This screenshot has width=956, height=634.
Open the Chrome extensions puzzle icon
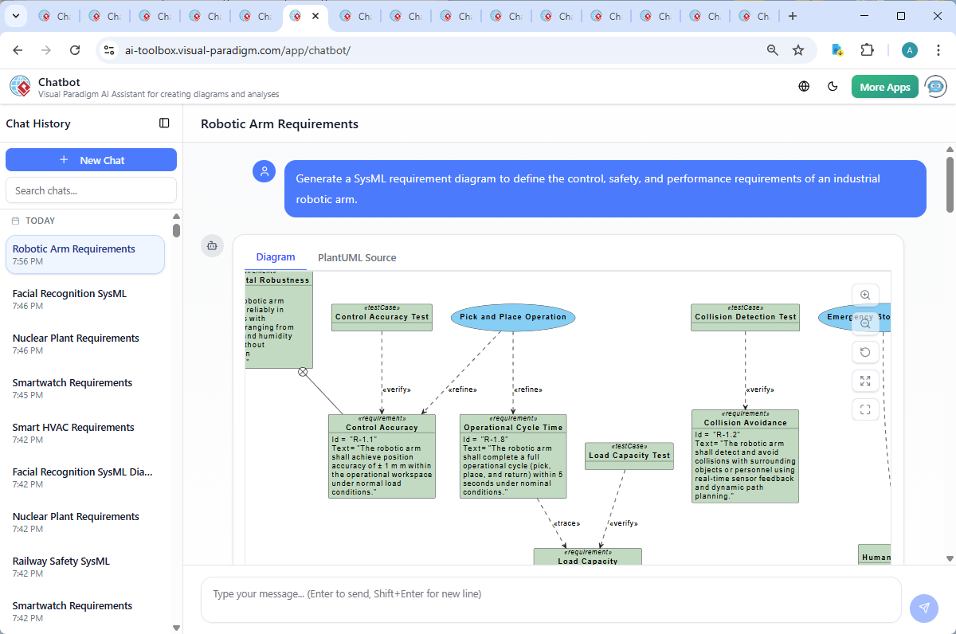[x=868, y=49]
